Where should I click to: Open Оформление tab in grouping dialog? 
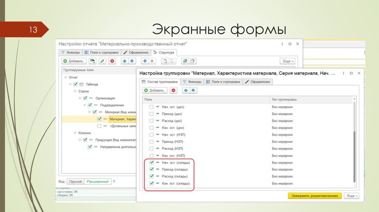click(x=258, y=82)
